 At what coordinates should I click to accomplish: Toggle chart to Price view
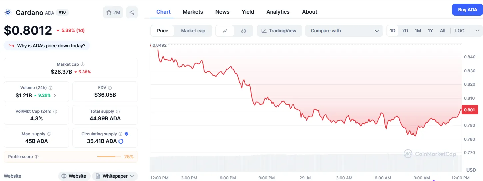tap(163, 31)
